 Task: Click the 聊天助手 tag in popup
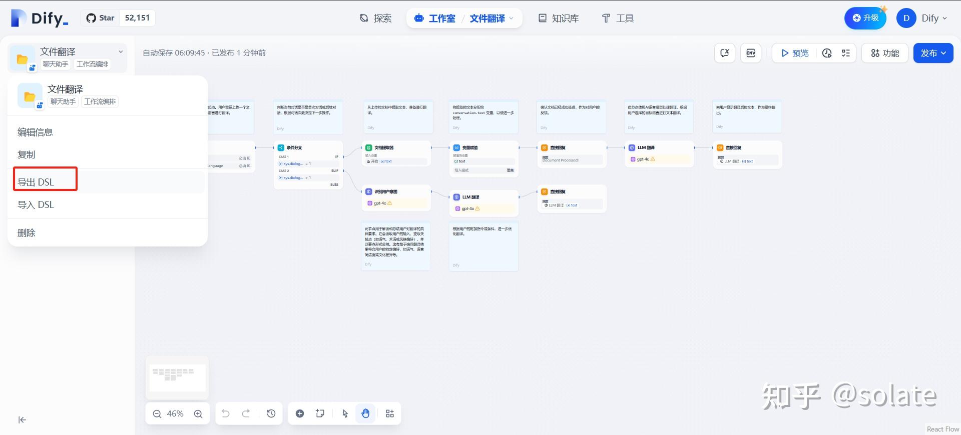coord(63,101)
